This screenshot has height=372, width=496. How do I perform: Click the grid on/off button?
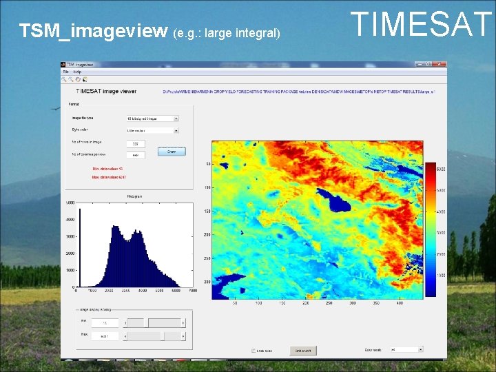[x=303, y=351]
